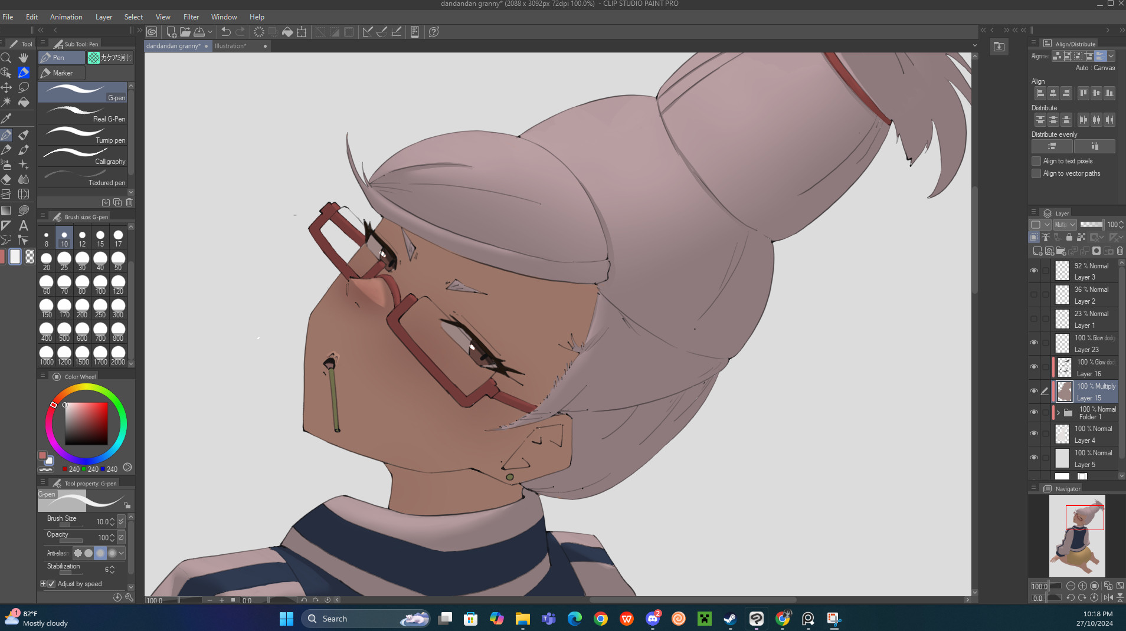Click the delete layer trash icon
Viewport: 1126px width, 631px height.
[x=1120, y=251]
